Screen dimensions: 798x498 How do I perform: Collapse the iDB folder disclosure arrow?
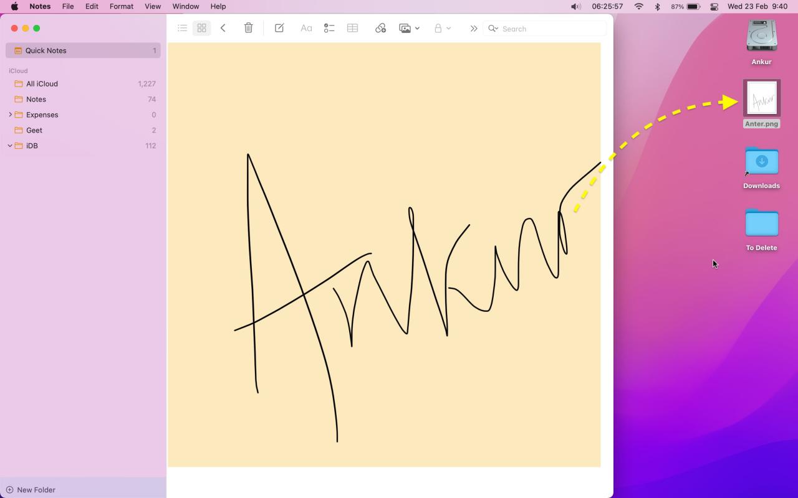[x=10, y=146]
